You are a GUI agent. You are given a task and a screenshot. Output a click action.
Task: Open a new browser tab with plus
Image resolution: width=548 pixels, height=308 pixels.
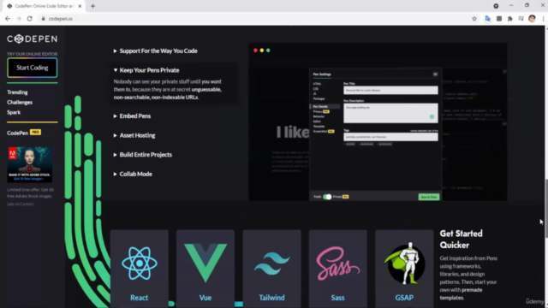[x=92, y=6]
